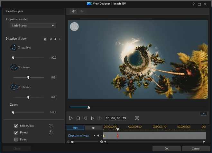Click Z rotation slider handle
Screen dimensions: 212x153
click(x=28, y=98)
